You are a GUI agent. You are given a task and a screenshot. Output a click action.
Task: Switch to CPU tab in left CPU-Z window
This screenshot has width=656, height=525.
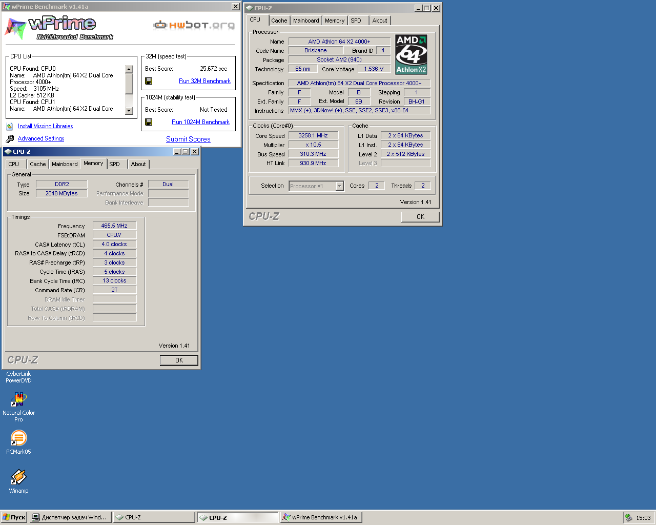pyautogui.click(x=14, y=164)
